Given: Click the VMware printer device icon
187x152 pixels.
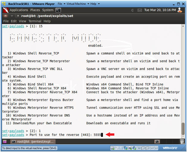Looking at the screenshot, I should click(130, 148).
